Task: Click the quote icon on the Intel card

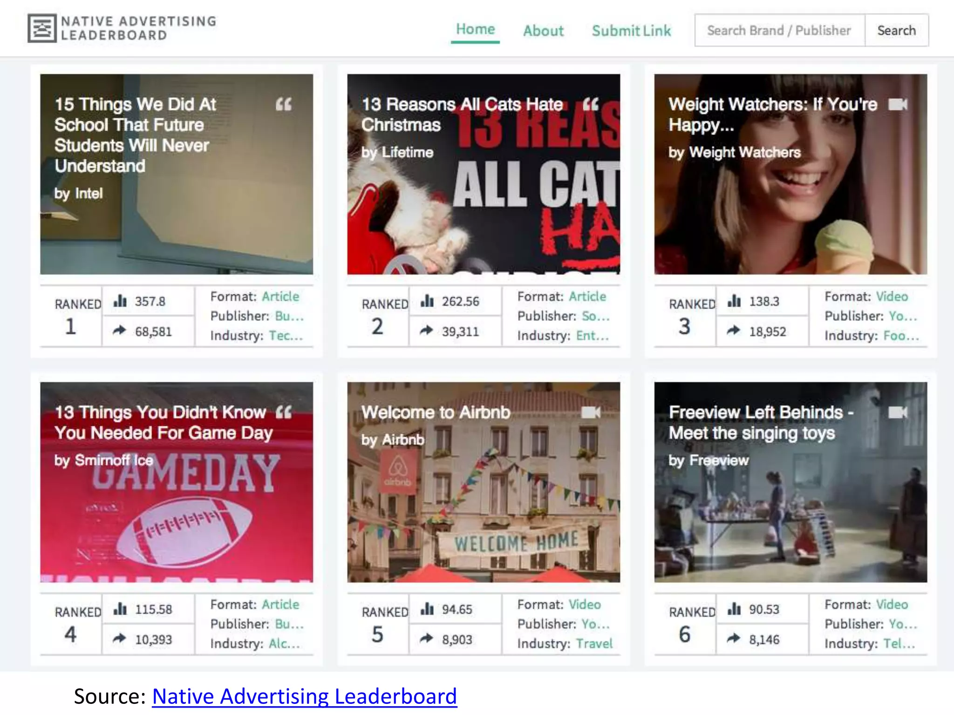Action: tap(283, 104)
